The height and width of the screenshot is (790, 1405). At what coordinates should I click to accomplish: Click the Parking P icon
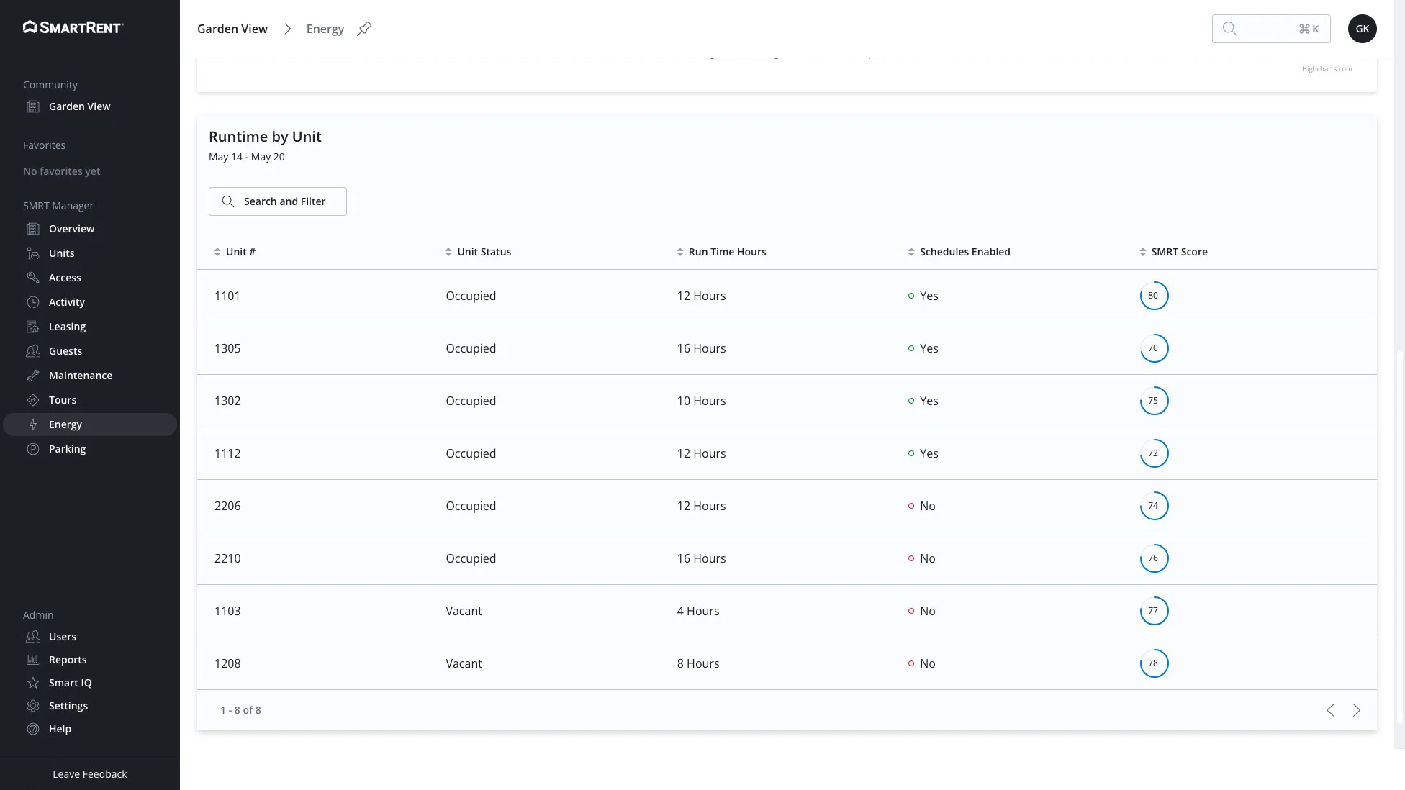coord(33,449)
